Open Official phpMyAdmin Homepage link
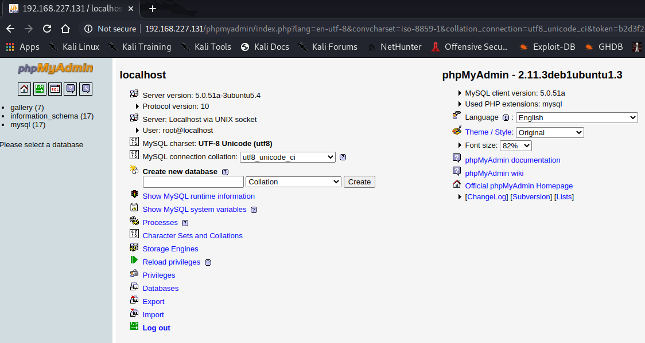The width and height of the screenshot is (645, 343). pos(519,186)
